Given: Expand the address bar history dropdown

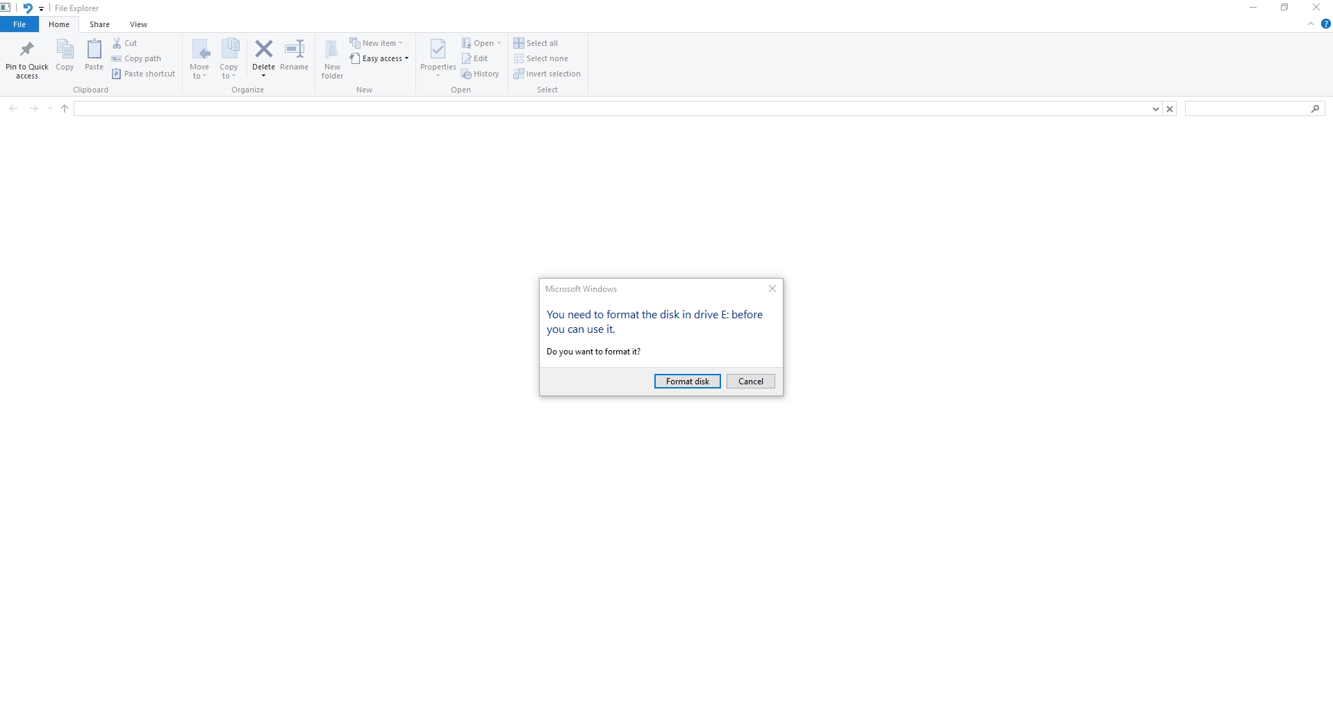Looking at the screenshot, I should coord(1155,109).
